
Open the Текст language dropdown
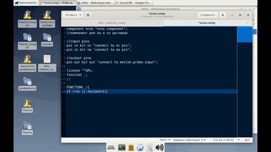coord(165,140)
